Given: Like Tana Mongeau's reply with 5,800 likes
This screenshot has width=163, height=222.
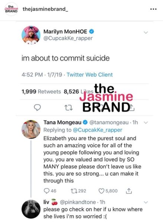Looking at the screenshot, I should coord(101,191).
